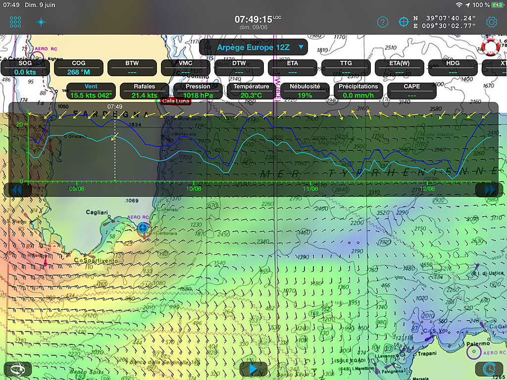This screenshot has width=507, height=380.
Task: Select the HDG data box
Action: pyautogui.click(x=453, y=67)
